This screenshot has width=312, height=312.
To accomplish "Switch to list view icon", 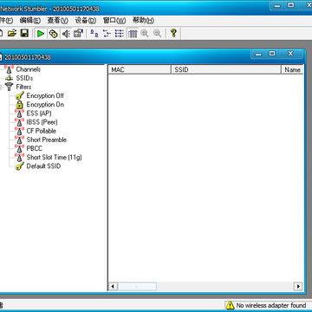I will (120, 34).
